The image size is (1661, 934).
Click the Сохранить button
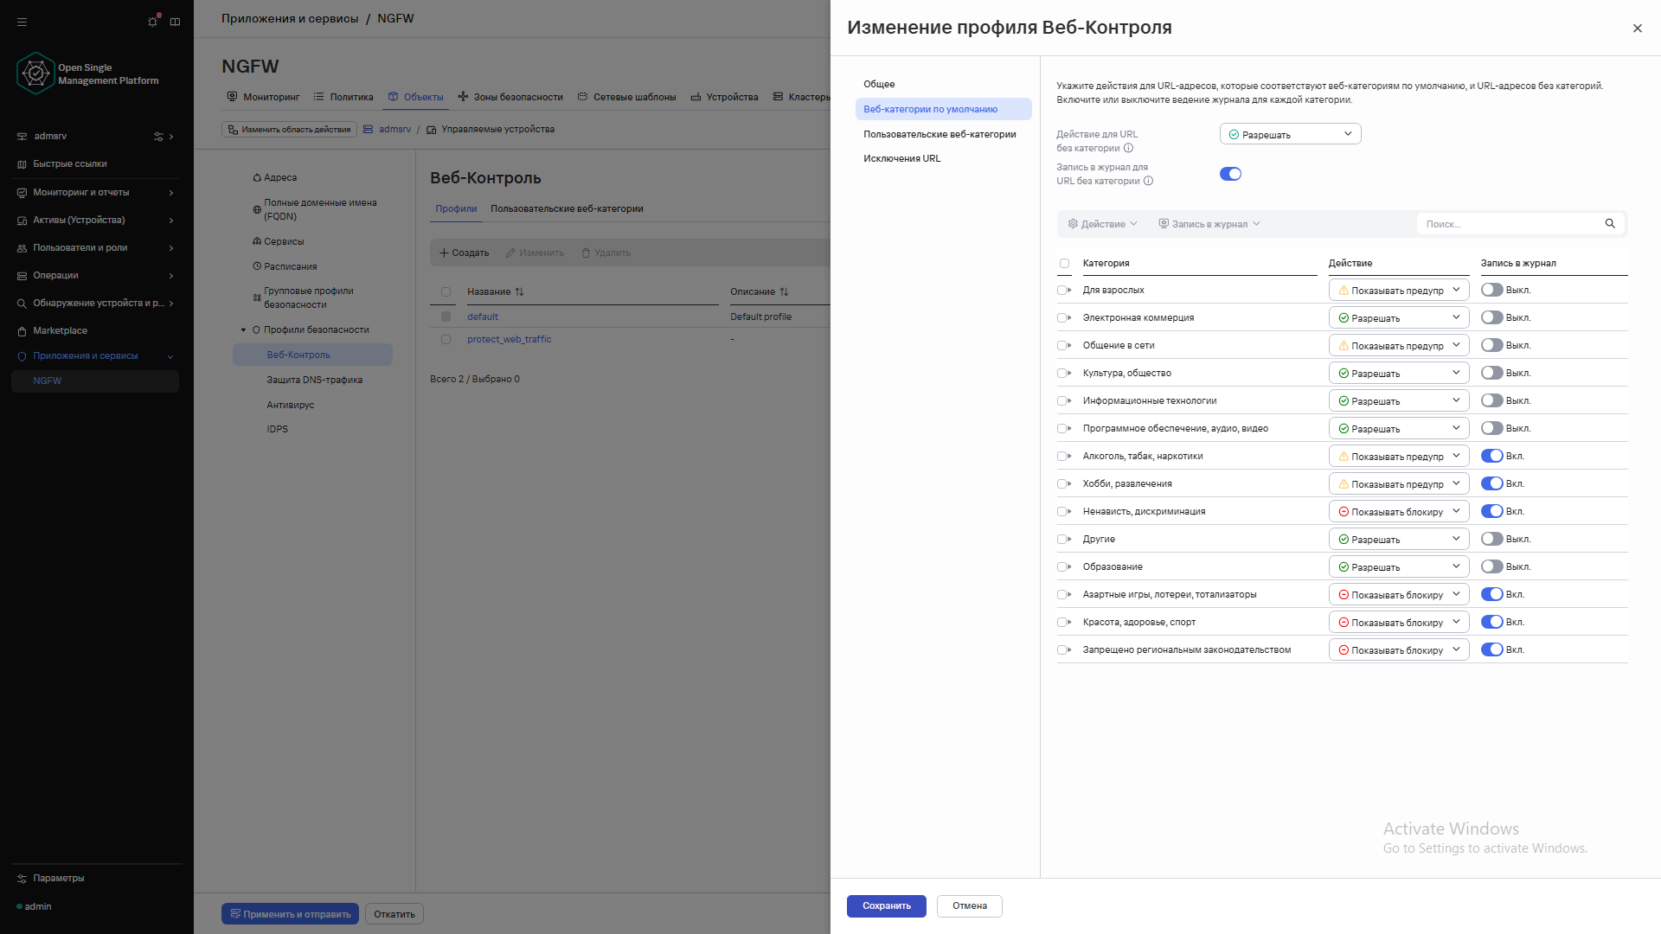point(886,905)
